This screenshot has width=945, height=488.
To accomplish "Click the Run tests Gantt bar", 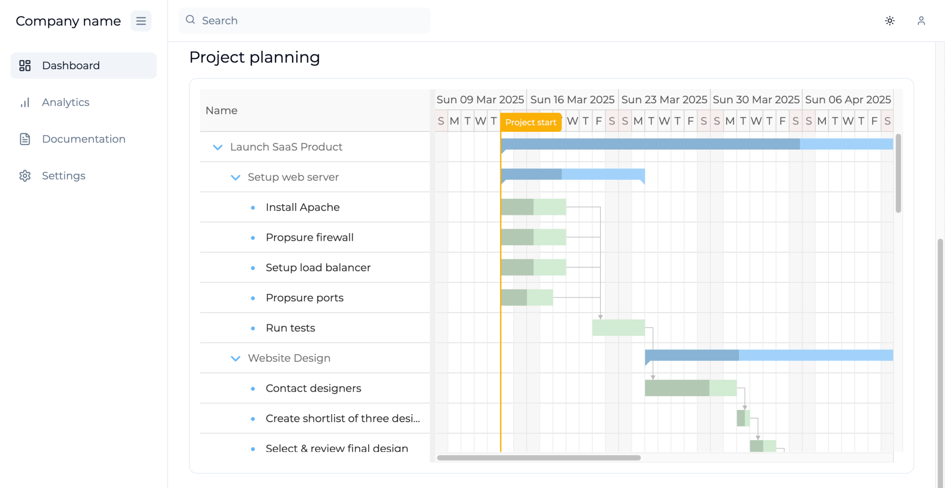I will (x=618, y=327).
